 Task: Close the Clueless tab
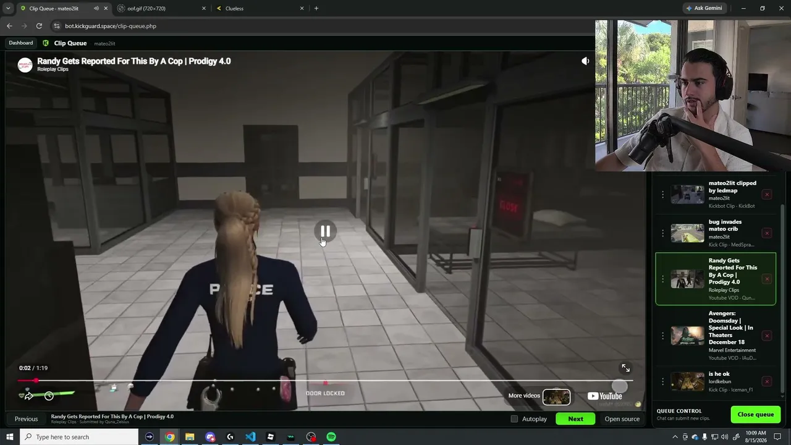click(302, 9)
